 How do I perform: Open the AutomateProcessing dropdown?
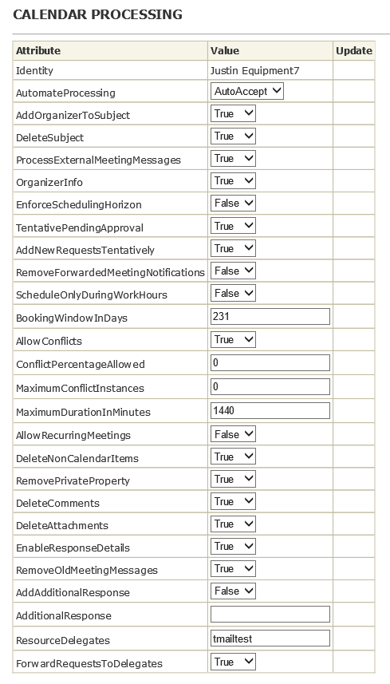coord(247,91)
